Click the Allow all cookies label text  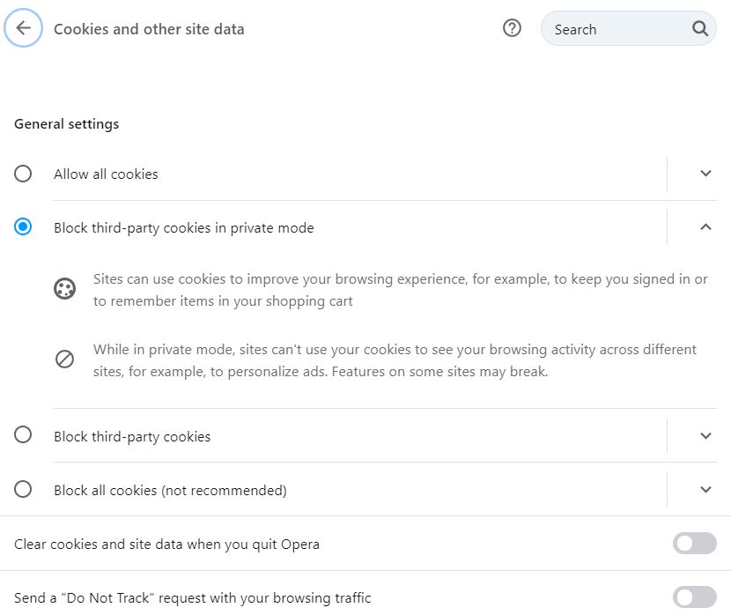tap(106, 174)
